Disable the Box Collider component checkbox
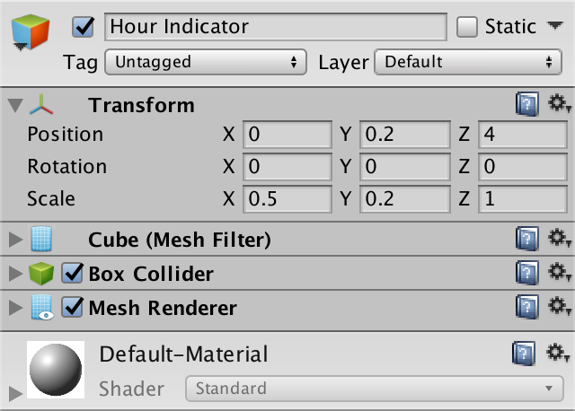Image resolution: width=575 pixels, height=411 pixels. (72, 273)
